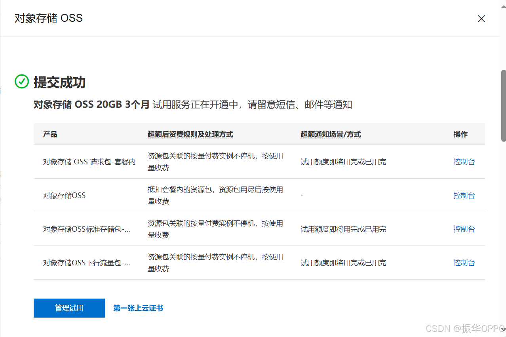Select the 对象存储OSS标准存储包-... product cell
The width and height of the screenshot is (506, 337).
click(87, 229)
